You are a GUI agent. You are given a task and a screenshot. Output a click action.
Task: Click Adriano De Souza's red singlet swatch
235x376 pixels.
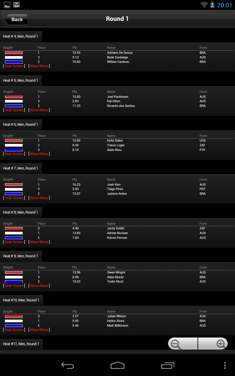(14, 53)
